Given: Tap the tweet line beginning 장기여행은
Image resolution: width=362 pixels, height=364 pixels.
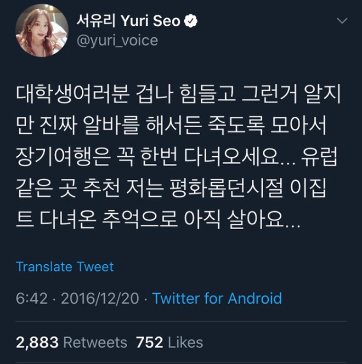Looking at the screenshot, I should click(x=177, y=157).
